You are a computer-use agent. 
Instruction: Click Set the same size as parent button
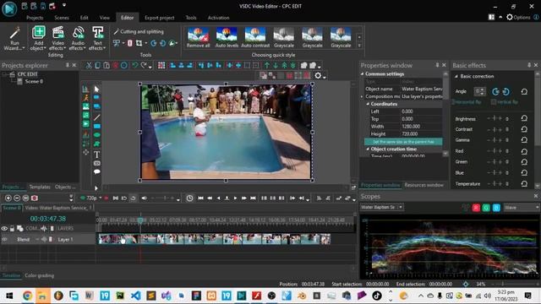tap(403, 142)
